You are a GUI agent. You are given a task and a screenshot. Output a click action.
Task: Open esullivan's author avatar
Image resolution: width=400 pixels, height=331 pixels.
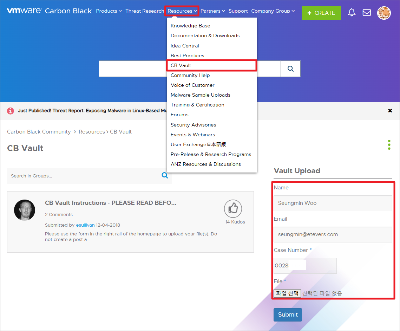(25, 210)
